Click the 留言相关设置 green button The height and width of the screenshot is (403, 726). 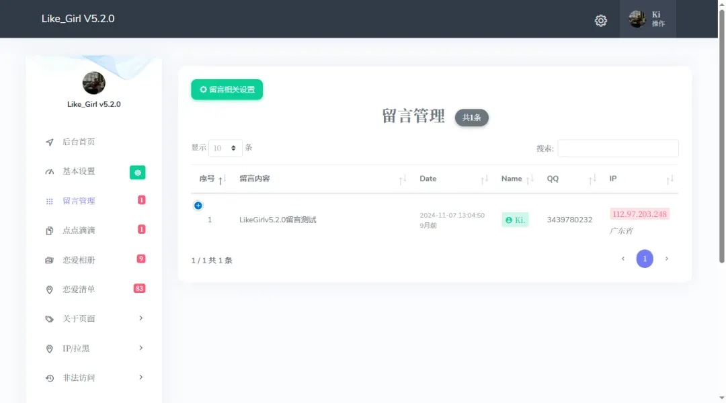227,89
